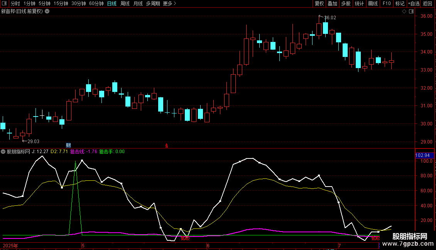Screen dimensions: 436x250
Task: Click the 29.00 price axis label
Action: click(426, 142)
